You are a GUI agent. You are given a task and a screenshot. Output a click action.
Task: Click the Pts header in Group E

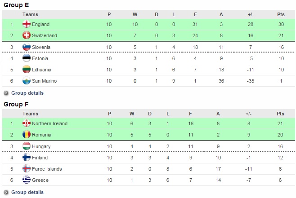pos(281,14)
